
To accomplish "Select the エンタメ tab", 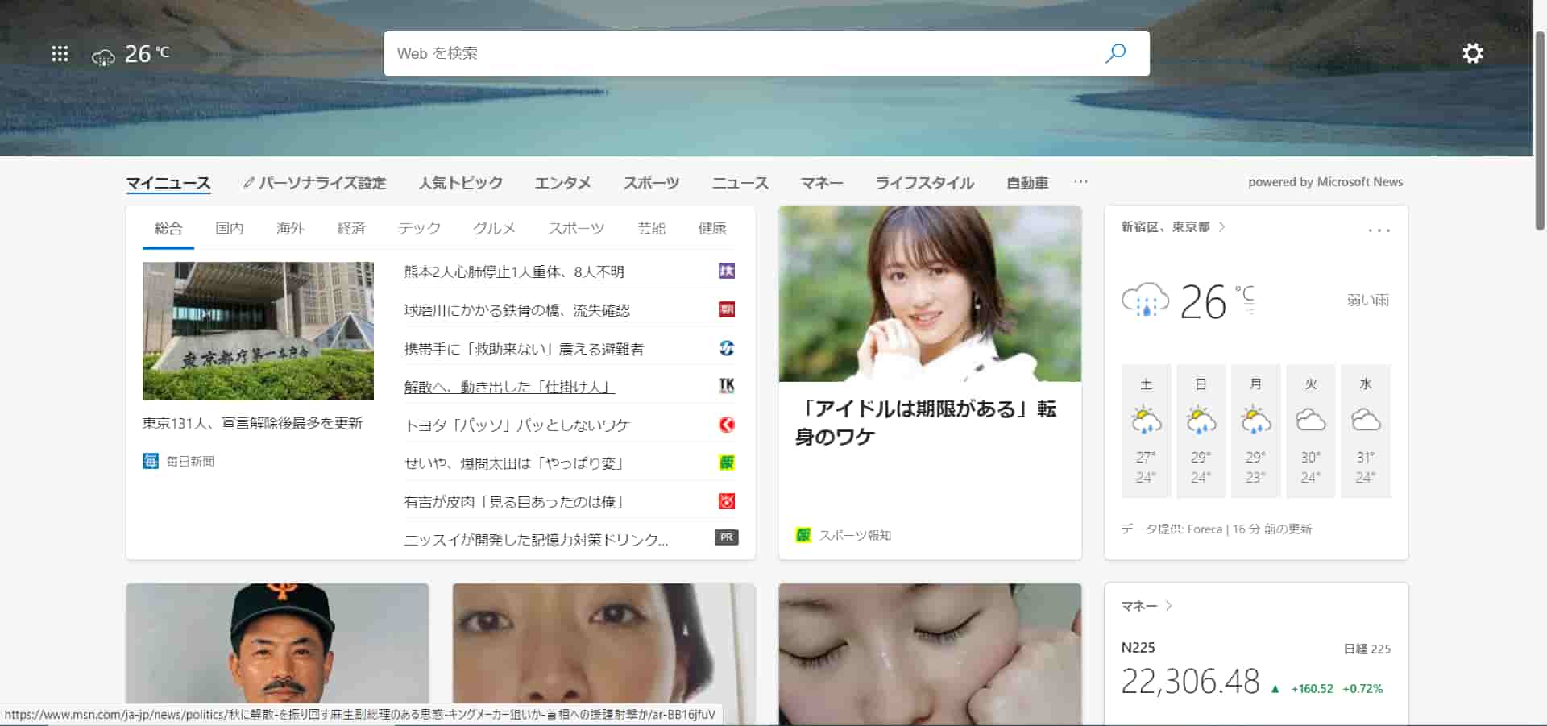I will click(562, 183).
